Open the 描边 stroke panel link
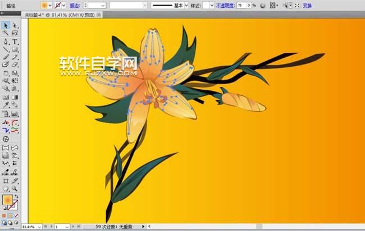 75,6
